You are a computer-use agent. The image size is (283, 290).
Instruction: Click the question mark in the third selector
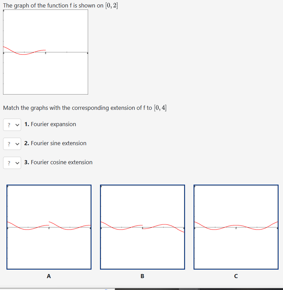click(x=9, y=163)
